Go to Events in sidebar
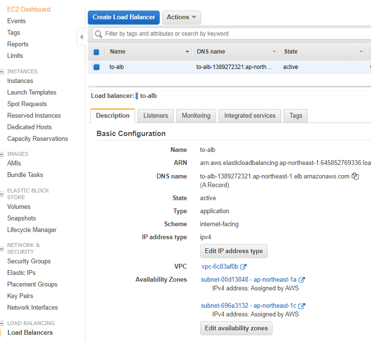 coord(16,21)
